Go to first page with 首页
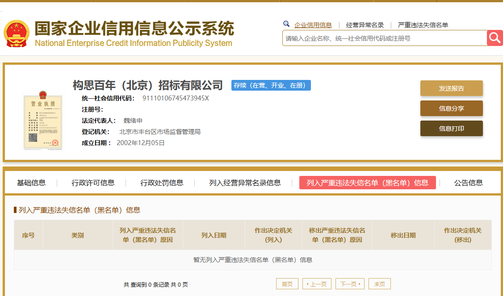The height and width of the screenshot is (296, 503). (287, 284)
